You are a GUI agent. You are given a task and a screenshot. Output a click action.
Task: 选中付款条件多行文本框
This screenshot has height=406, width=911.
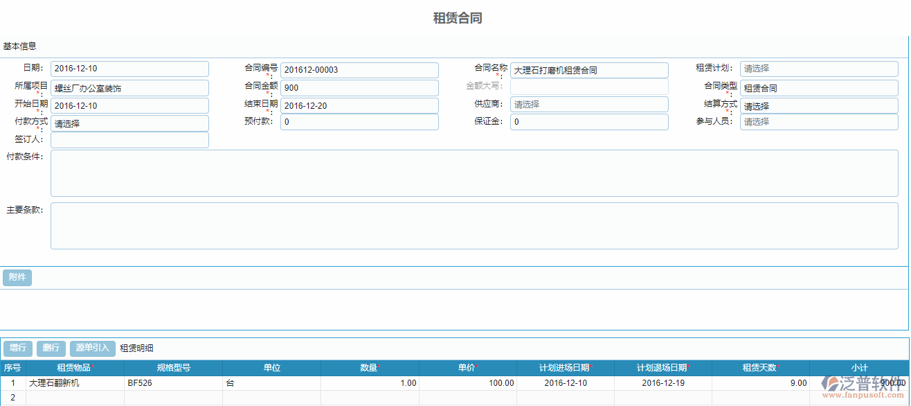pyautogui.click(x=476, y=175)
